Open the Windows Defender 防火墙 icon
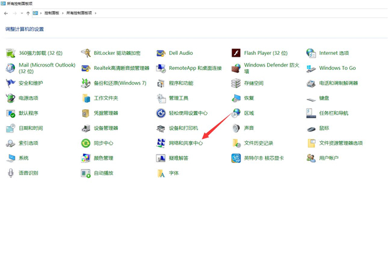388x269 pixels. pos(236,68)
